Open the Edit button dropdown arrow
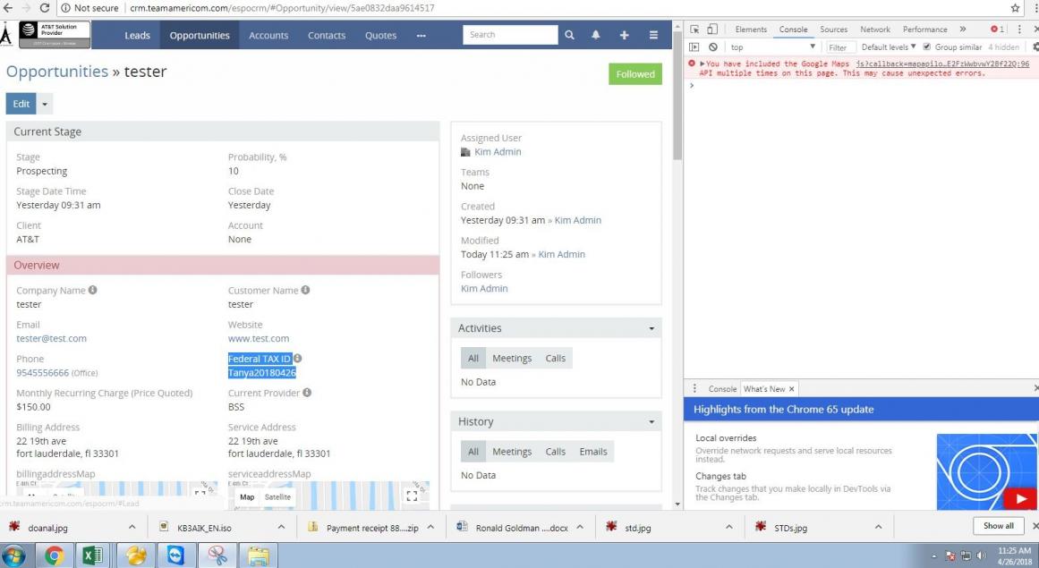Screen dimensions: 1039x568 pyautogui.click(x=45, y=104)
